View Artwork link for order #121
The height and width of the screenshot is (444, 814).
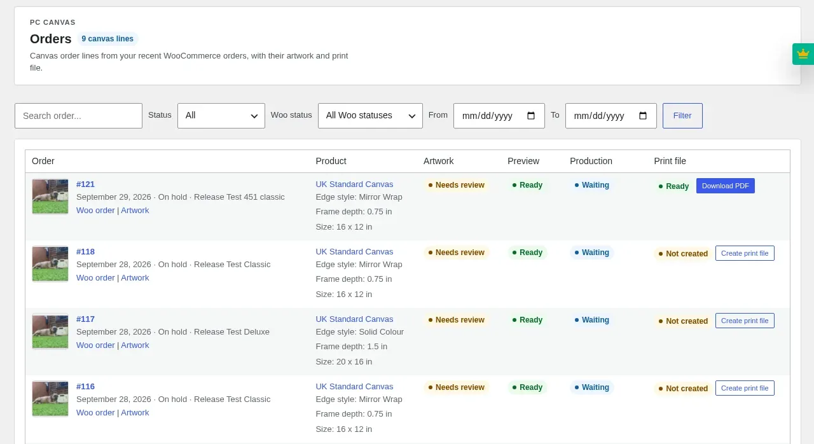(x=135, y=211)
